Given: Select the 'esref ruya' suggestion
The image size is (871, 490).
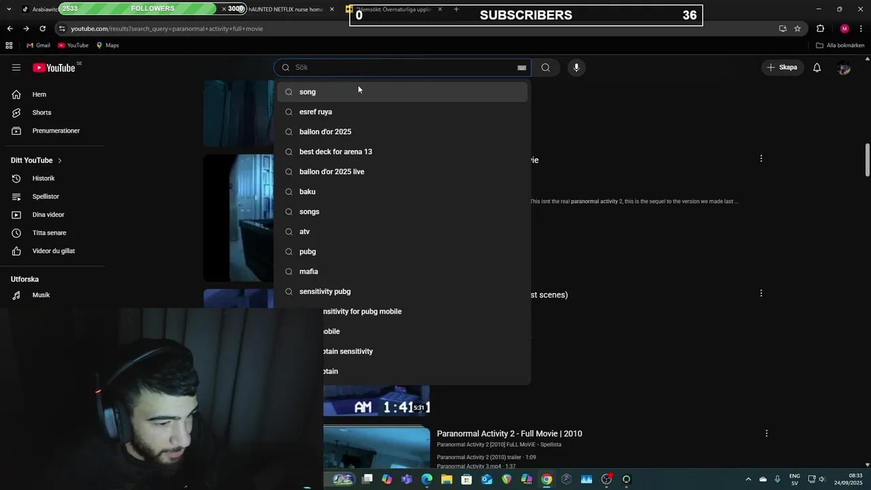Looking at the screenshot, I should click(402, 112).
